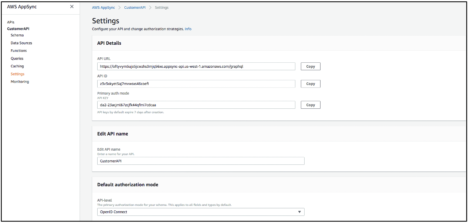Copy the API URL
Viewport: 468px width, 223px height.
pos(310,67)
